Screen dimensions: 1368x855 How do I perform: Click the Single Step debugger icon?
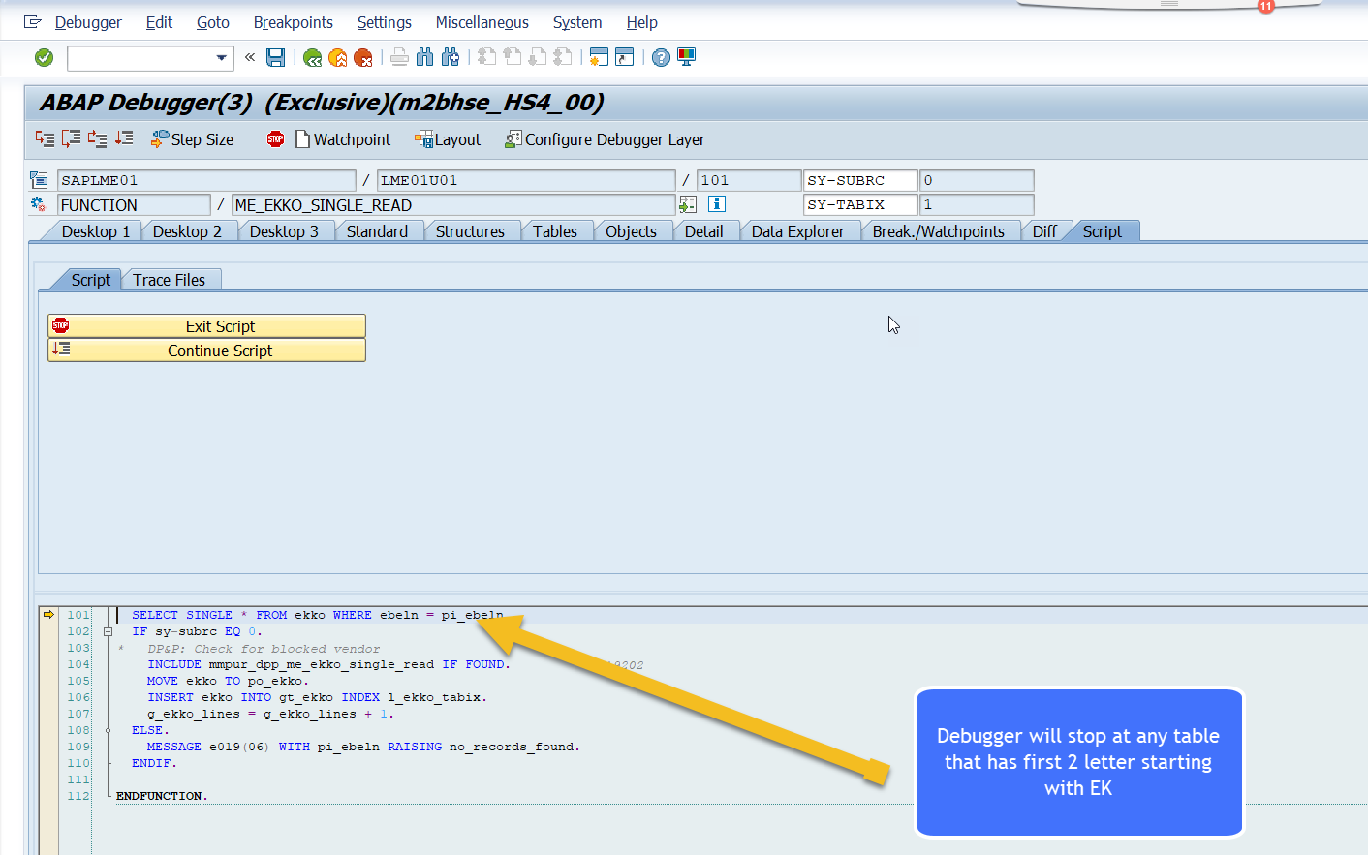(46, 139)
